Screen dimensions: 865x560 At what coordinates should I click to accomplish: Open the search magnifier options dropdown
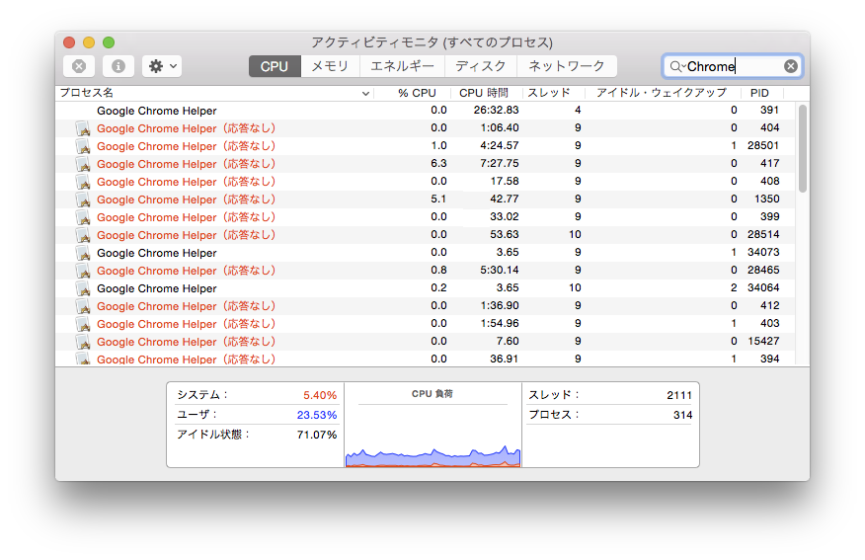click(676, 67)
